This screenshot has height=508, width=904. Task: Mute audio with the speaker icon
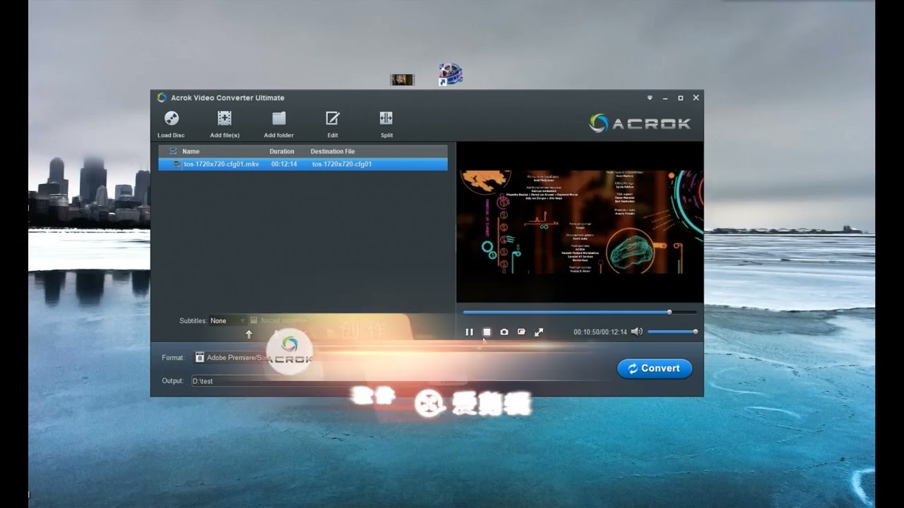[636, 332]
